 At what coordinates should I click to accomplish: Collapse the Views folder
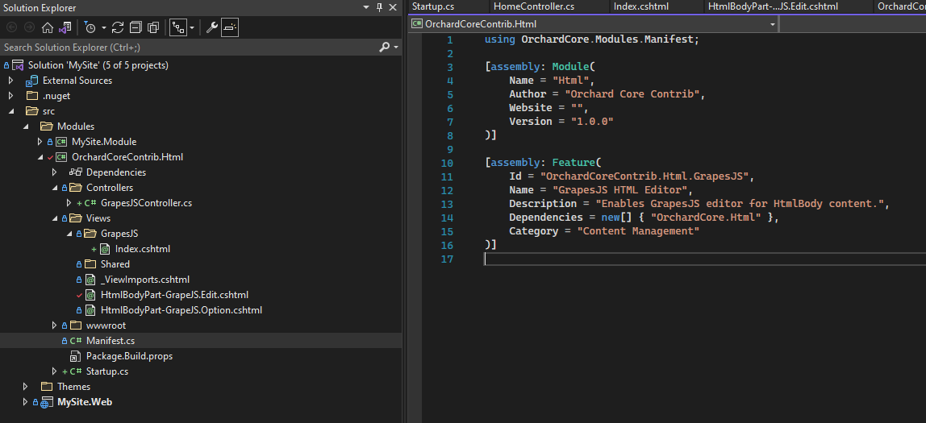pyautogui.click(x=54, y=218)
